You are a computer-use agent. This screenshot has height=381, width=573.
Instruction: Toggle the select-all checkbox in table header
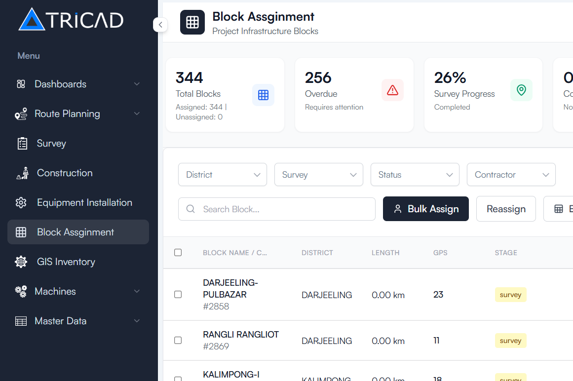pos(178,253)
